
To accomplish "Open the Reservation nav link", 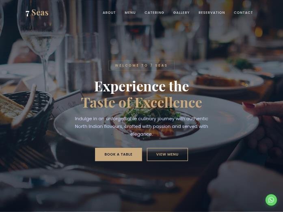I will coord(212,13).
